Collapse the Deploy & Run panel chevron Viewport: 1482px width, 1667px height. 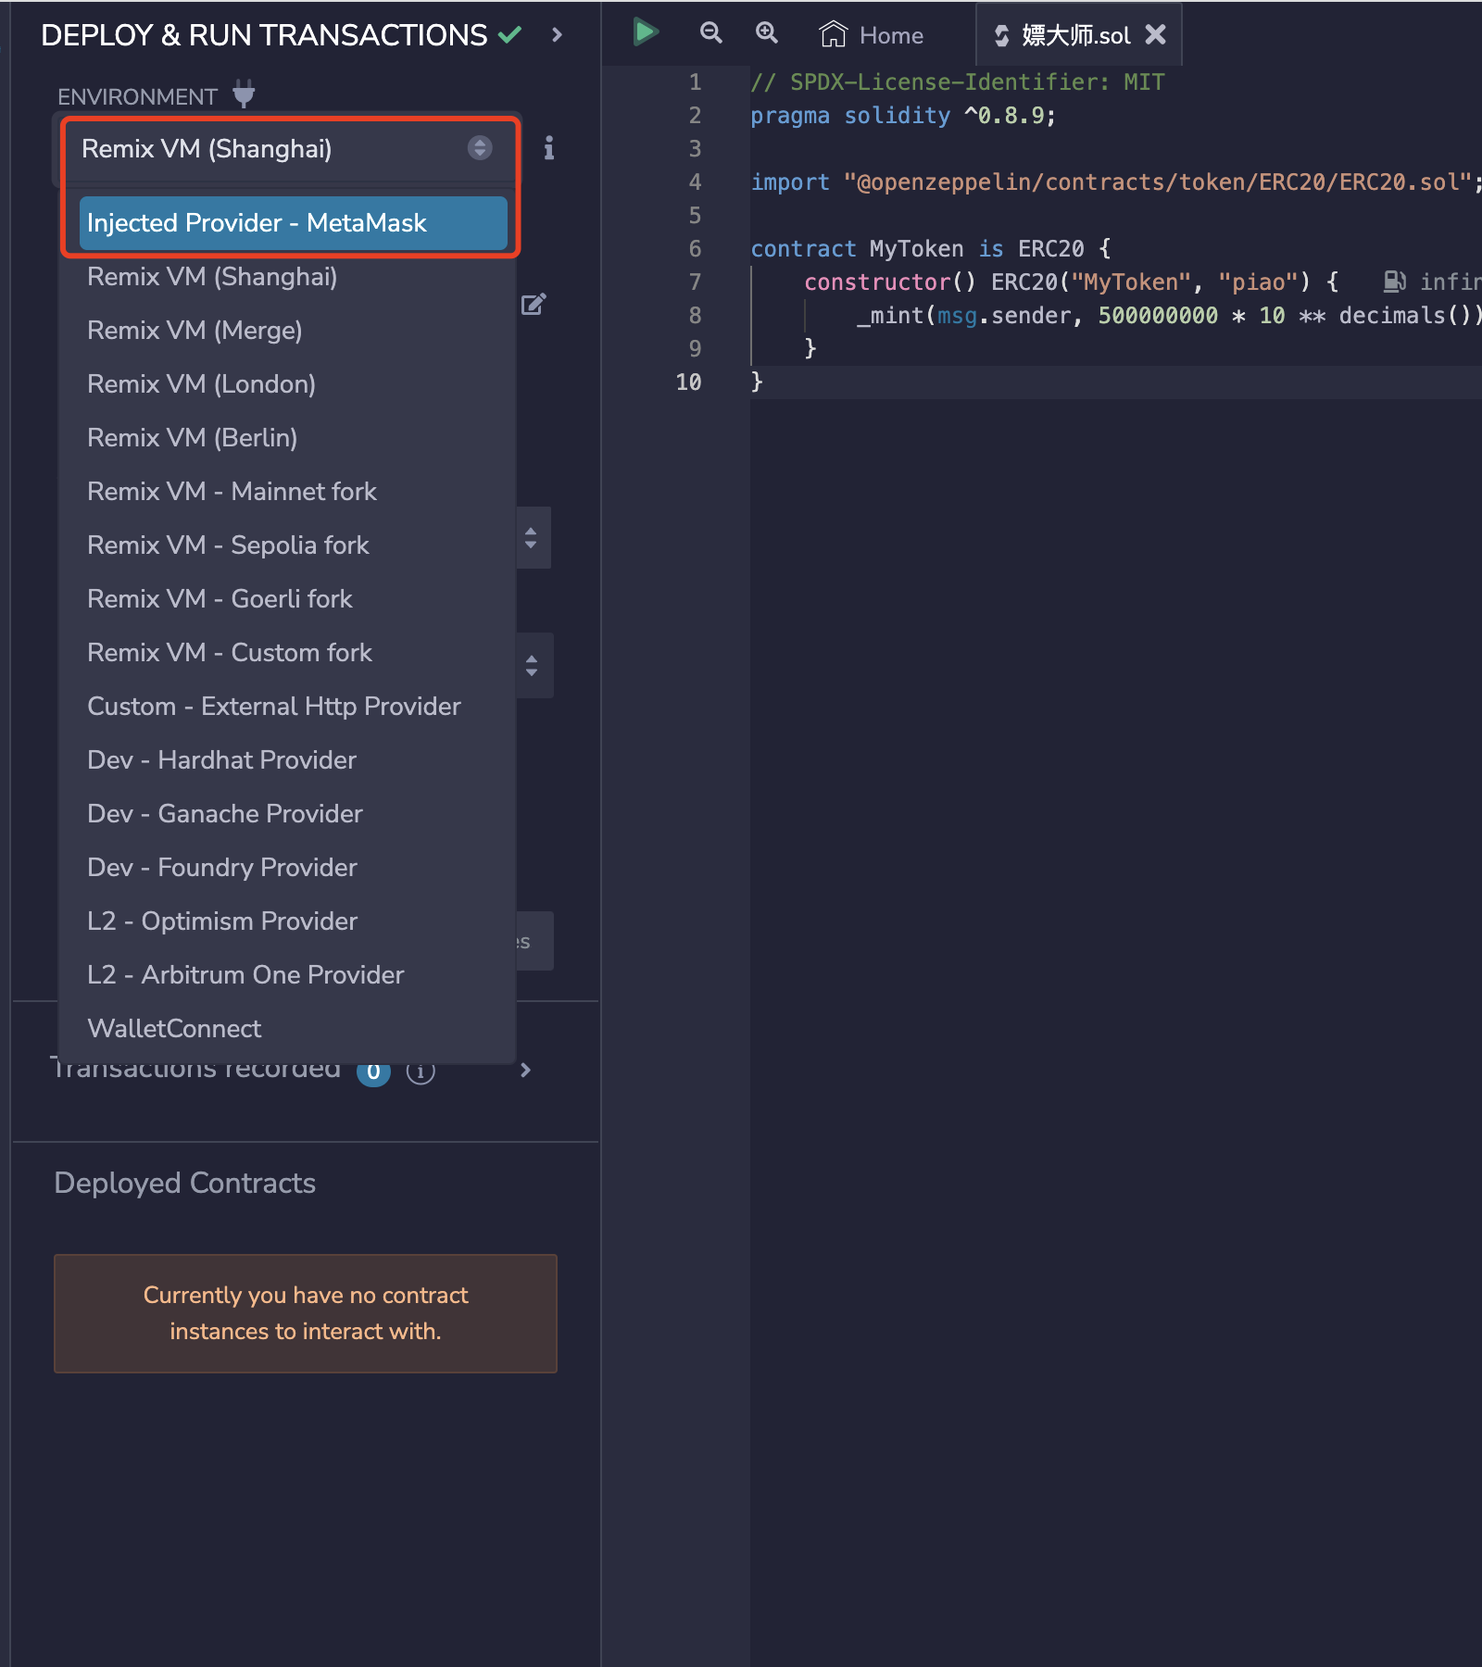557,35
